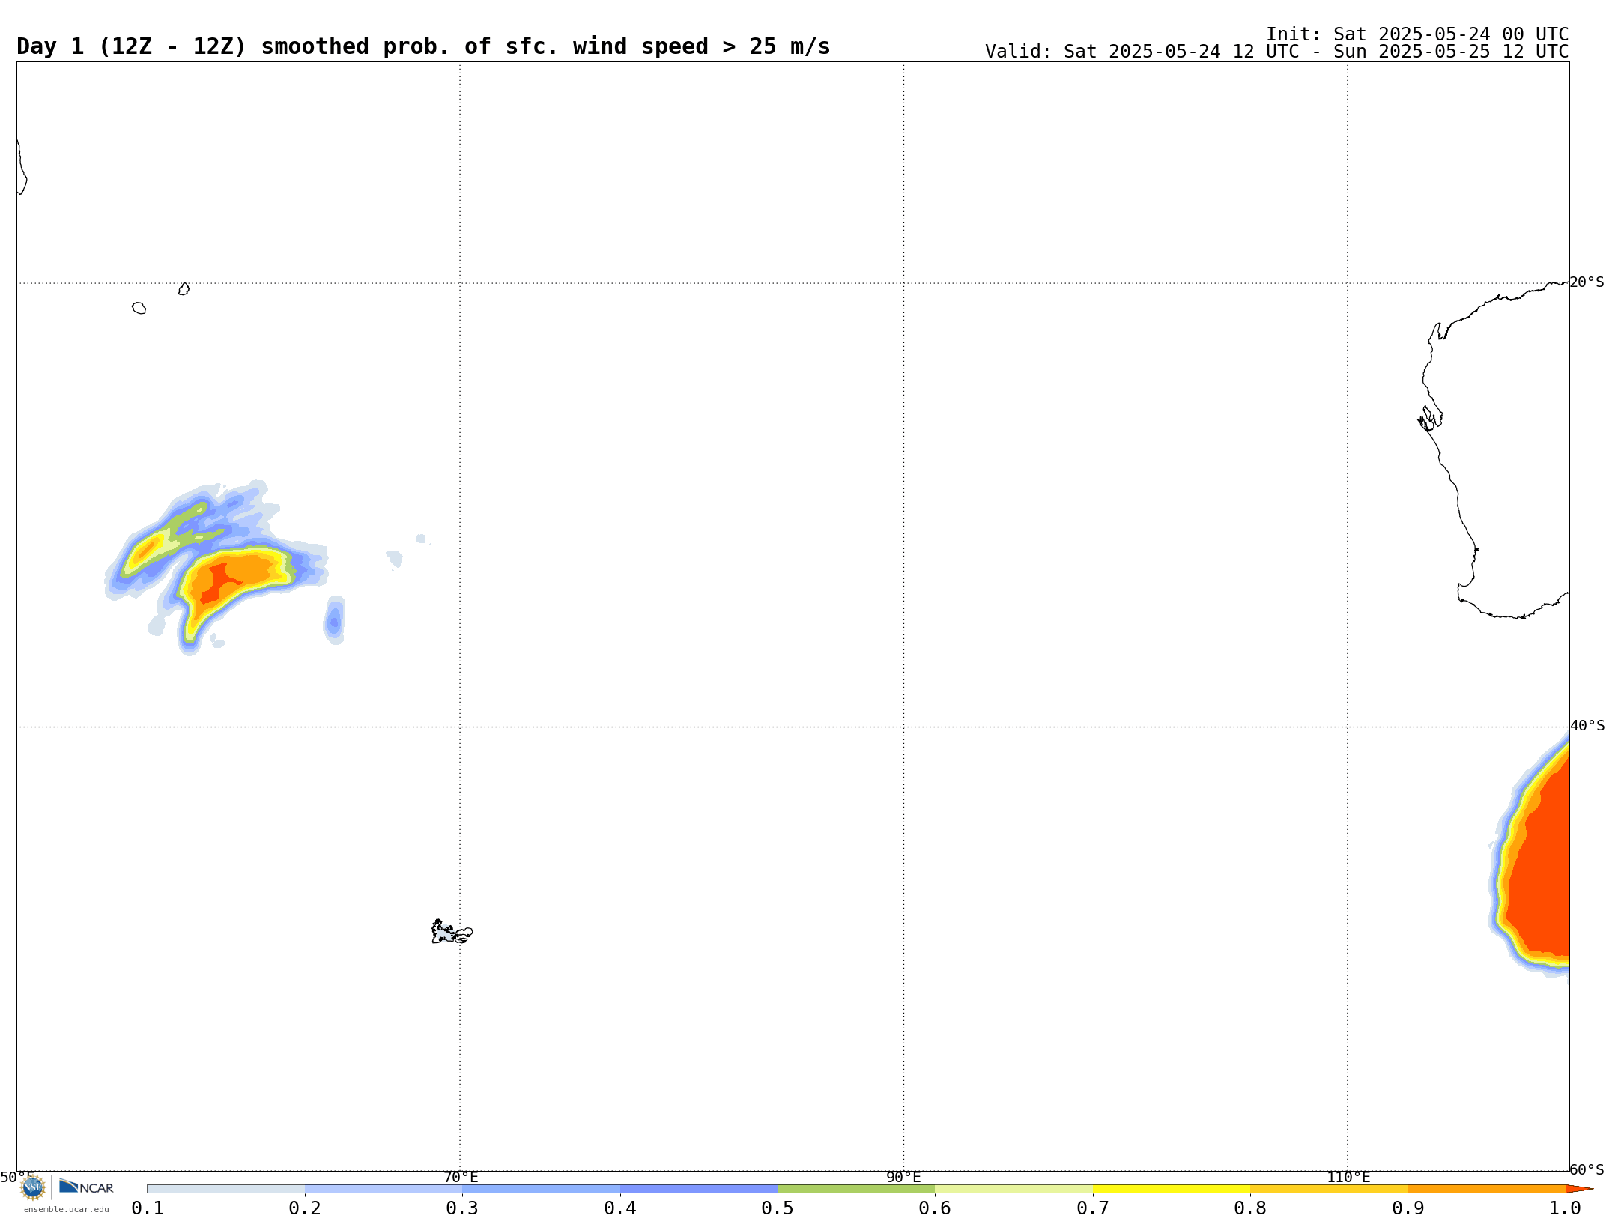The height and width of the screenshot is (1218, 1618).
Task: Click the Réunion island outline
Action: (x=139, y=308)
